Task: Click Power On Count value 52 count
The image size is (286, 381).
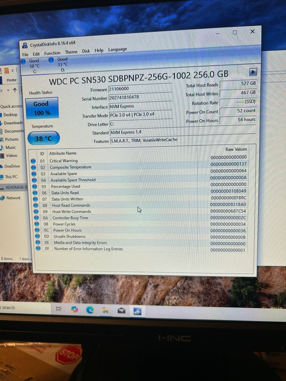Action: coord(238,111)
